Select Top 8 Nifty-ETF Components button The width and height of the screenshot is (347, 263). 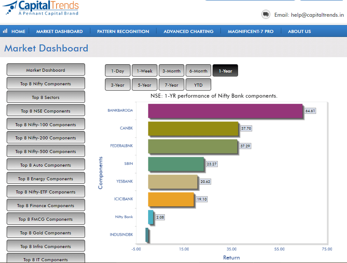46,192
